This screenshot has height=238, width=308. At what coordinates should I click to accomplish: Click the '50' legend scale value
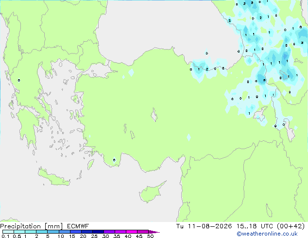tap(150, 236)
